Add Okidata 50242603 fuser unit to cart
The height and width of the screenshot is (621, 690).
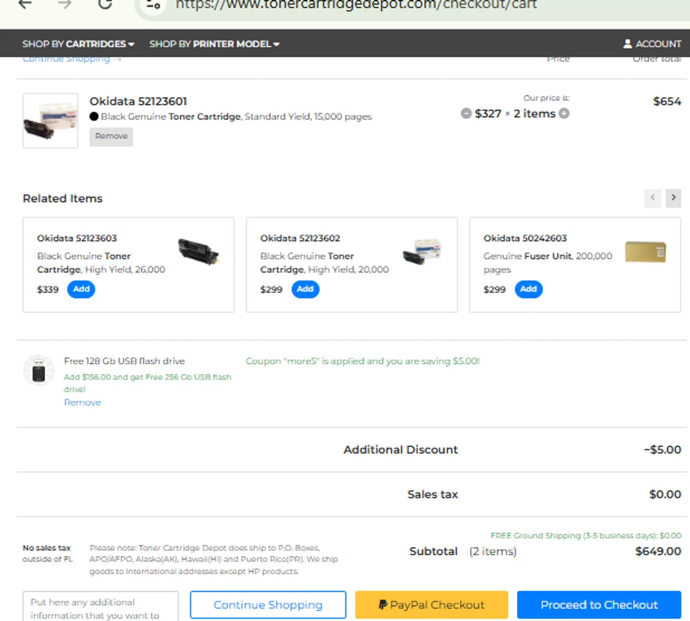pos(529,289)
